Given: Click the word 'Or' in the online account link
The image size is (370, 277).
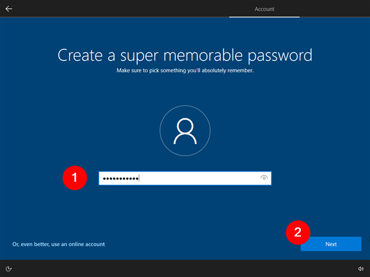Looking at the screenshot, I should coord(15,244).
